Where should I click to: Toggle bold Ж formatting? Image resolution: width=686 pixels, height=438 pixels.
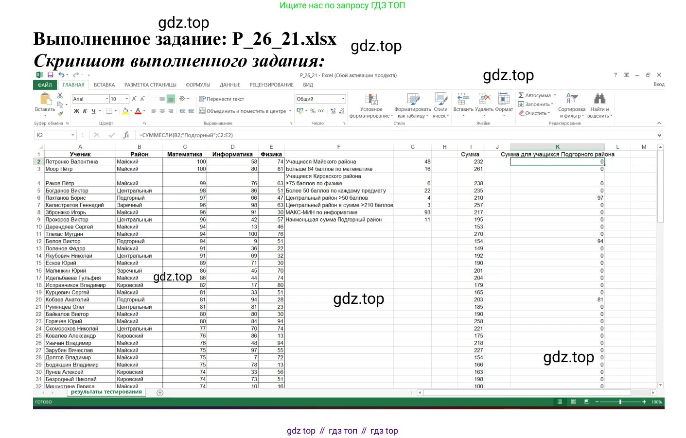76,111
